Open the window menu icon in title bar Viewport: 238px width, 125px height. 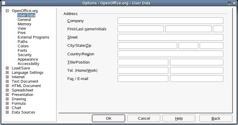pos(4,3)
